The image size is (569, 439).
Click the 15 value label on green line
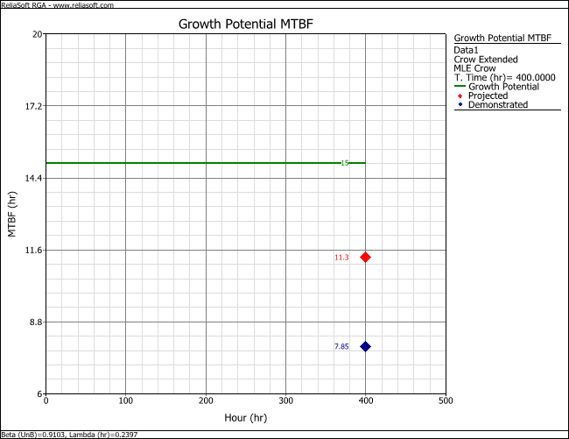pos(345,163)
